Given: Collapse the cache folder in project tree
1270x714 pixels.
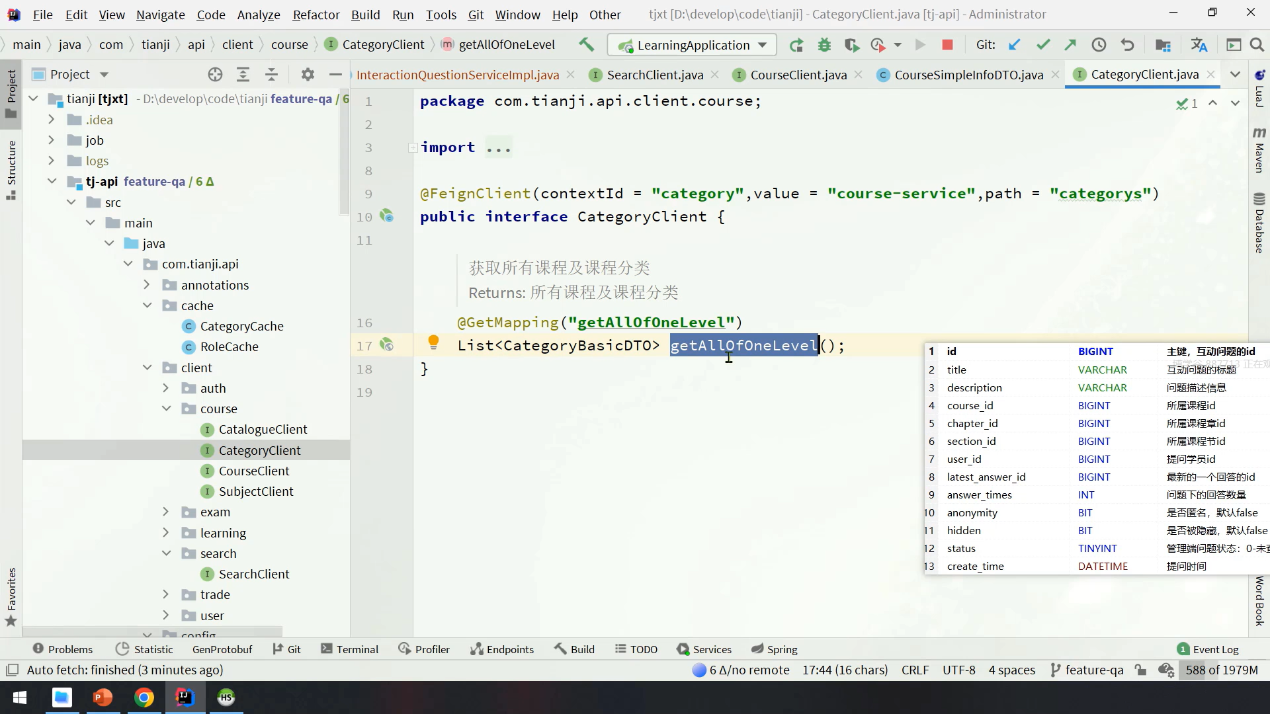Looking at the screenshot, I should pyautogui.click(x=148, y=305).
